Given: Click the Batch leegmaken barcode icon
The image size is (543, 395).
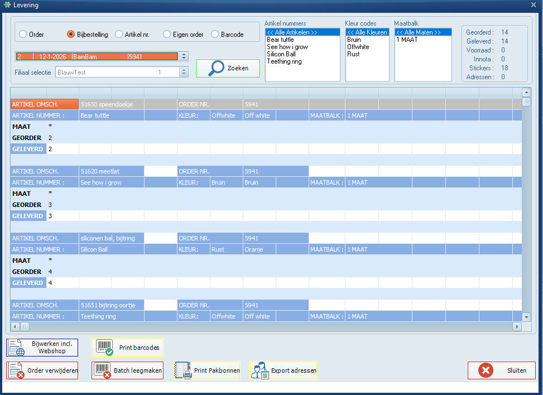Looking at the screenshot, I should tap(102, 370).
